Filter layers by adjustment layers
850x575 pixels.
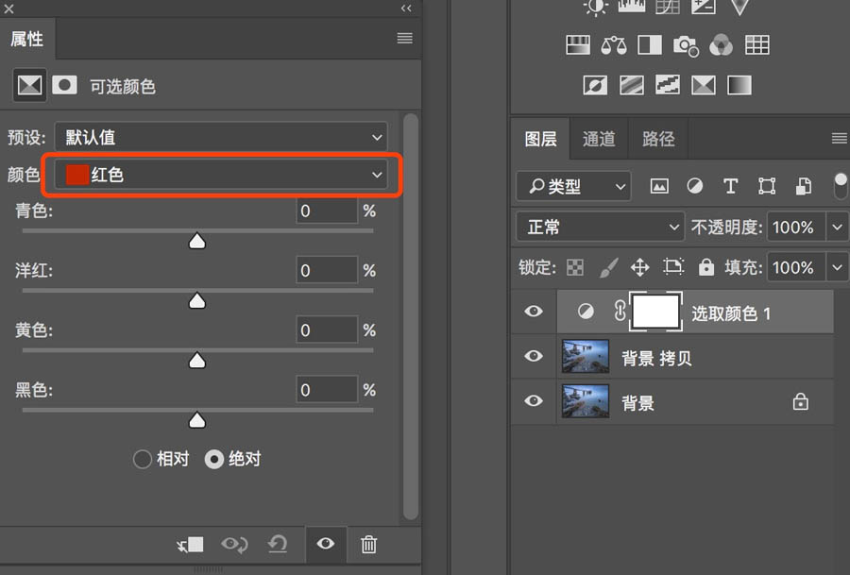click(695, 186)
